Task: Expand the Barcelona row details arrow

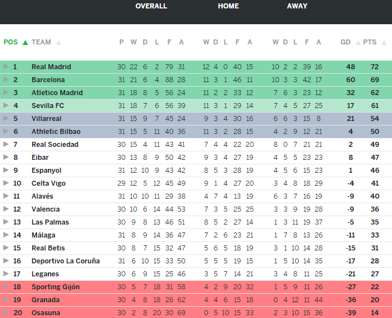Action: click(x=6, y=80)
